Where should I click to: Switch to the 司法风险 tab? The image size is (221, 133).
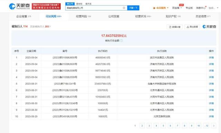(54, 17)
